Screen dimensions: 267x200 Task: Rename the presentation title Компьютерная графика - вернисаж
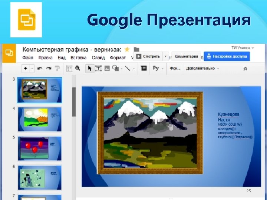pos(72,50)
